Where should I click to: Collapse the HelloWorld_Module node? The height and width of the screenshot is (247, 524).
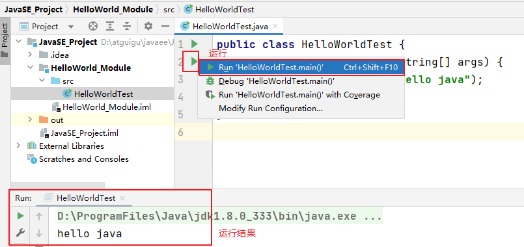click(x=31, y=68)
